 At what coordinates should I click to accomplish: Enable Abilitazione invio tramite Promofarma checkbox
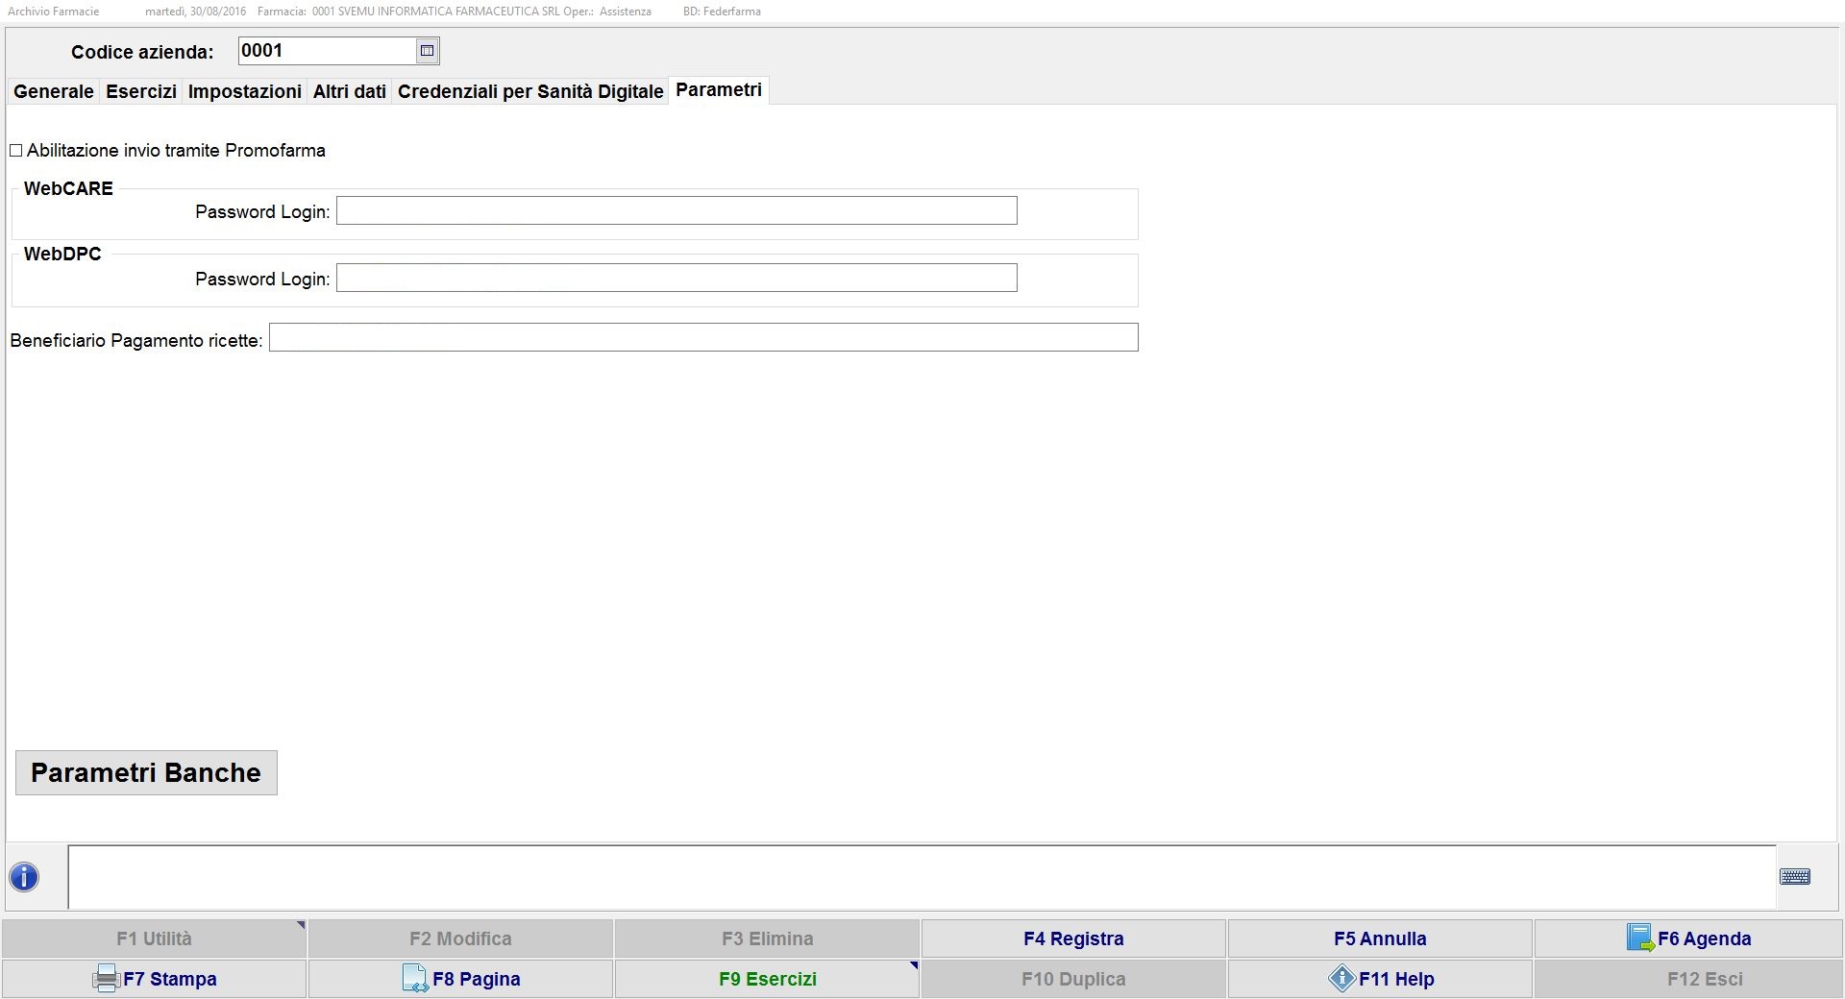pyautogui.click(x=16, y=151)
